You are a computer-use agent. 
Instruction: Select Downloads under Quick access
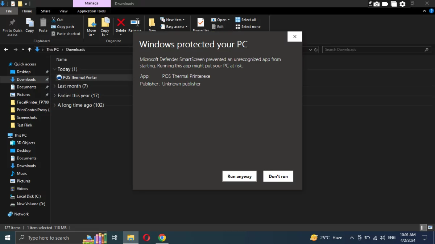pos(26,79)
